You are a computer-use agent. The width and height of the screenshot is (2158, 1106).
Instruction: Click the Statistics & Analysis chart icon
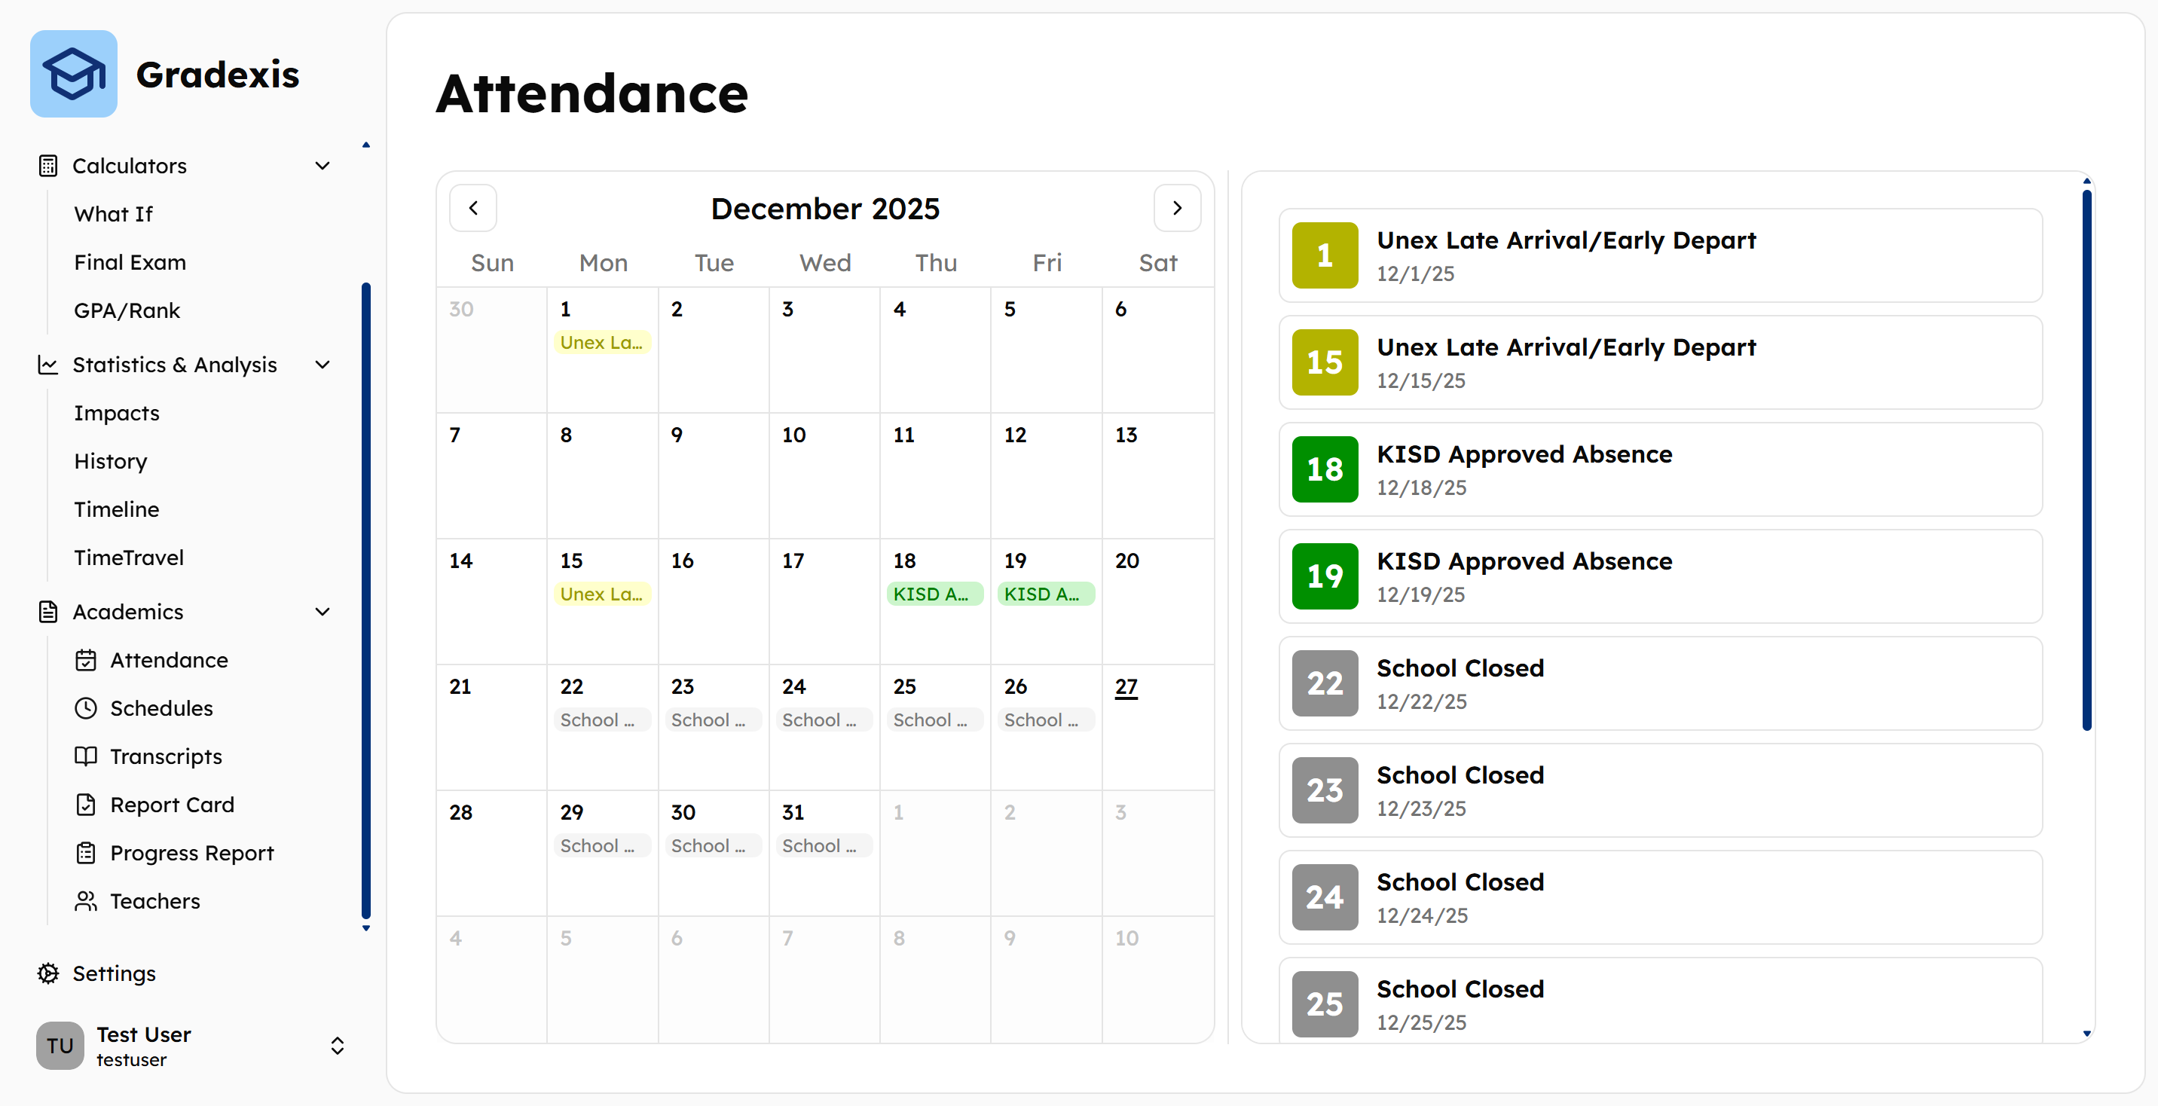47,365
